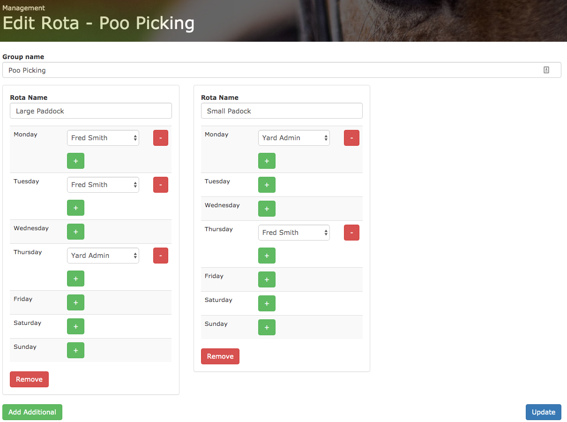The width and height of the screenshot is (567, 422).
Task: Add person to Large Paddock Sunday
Action: pos(75,350)
